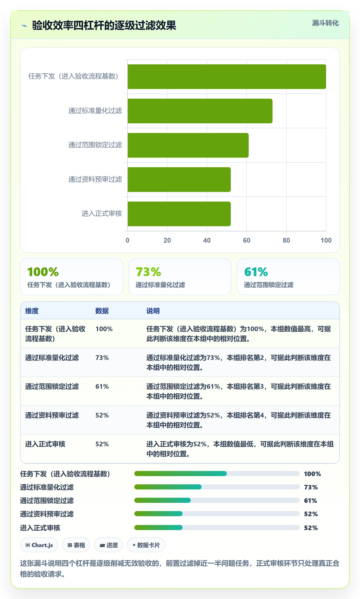The image size is (360, 599).
Task: Click the description mentioning 本组排名第2
Action: (x=239, y=362)
